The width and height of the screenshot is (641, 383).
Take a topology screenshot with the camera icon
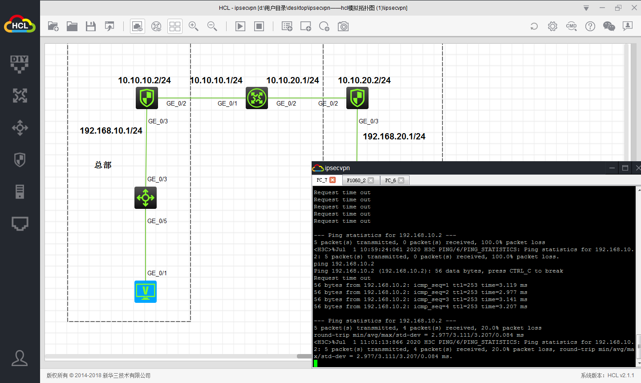(343, 27)
